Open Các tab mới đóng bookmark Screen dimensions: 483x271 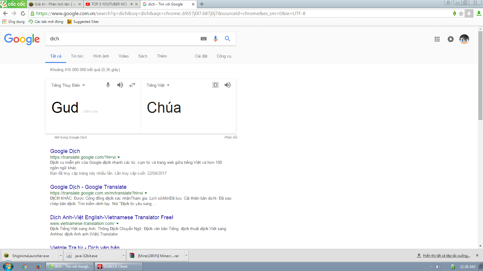pos(46,22)
